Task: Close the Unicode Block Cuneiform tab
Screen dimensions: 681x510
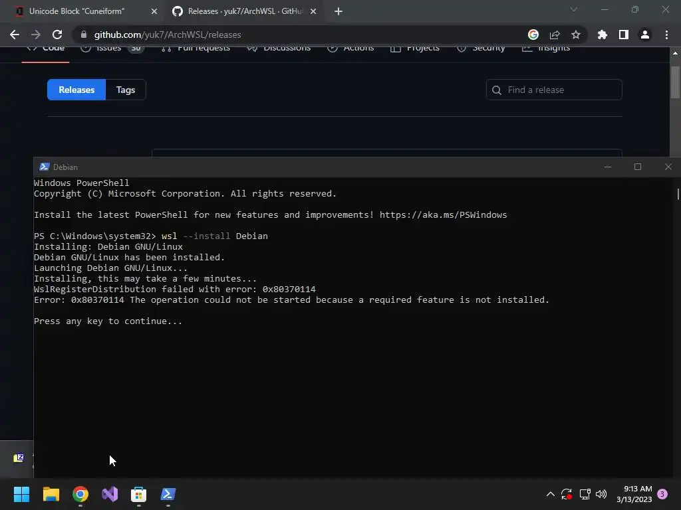Action: point(154,11)
